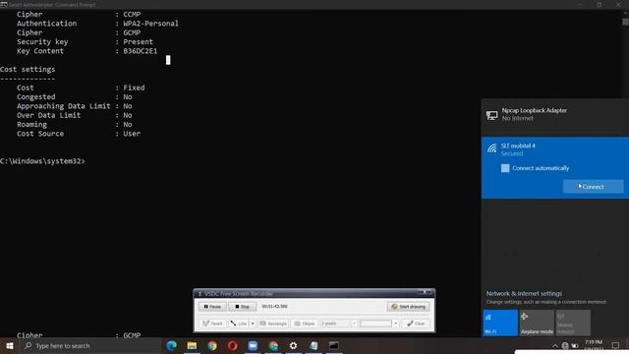Viewport: 629px width, 354px height.
Task: Select the Rectangle drawing tool
Action: (273, 324)
